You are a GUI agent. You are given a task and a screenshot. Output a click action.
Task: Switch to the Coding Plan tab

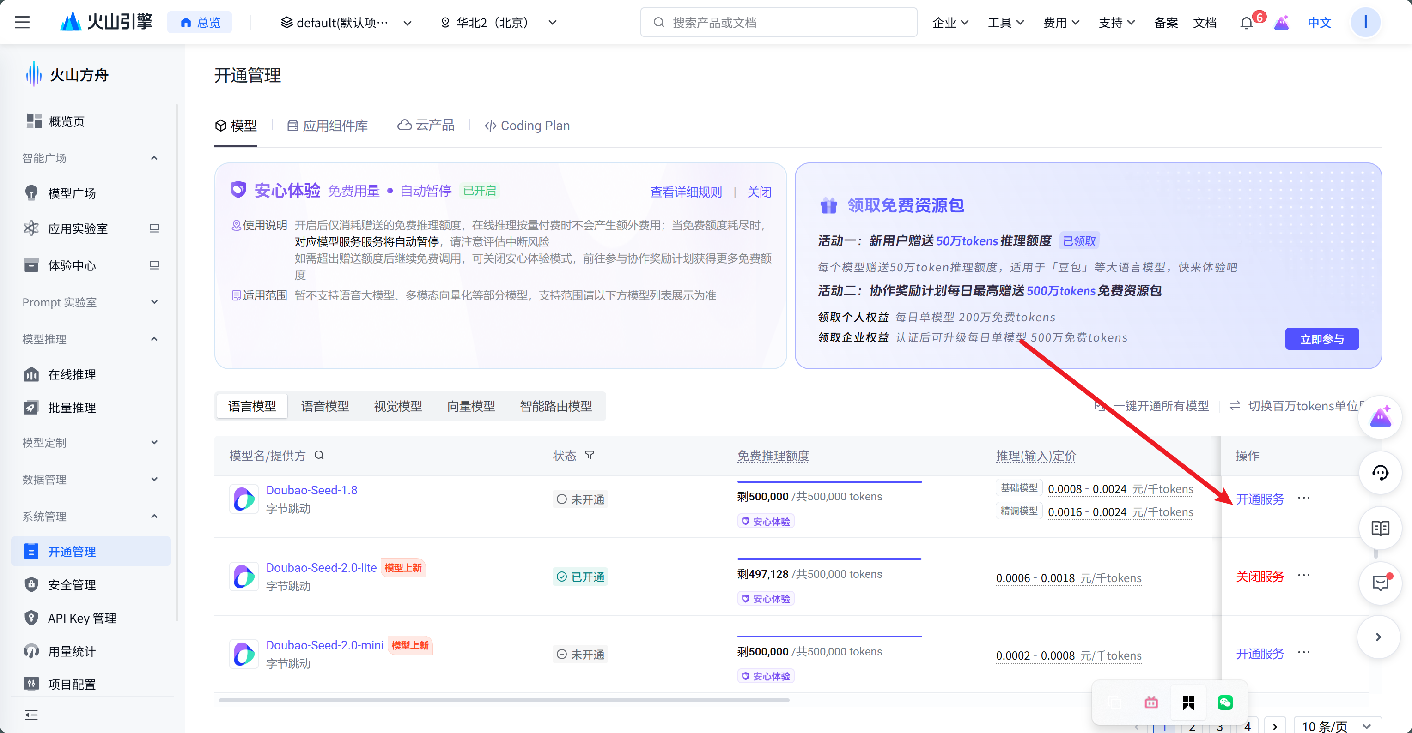click(x=527, y=126)
